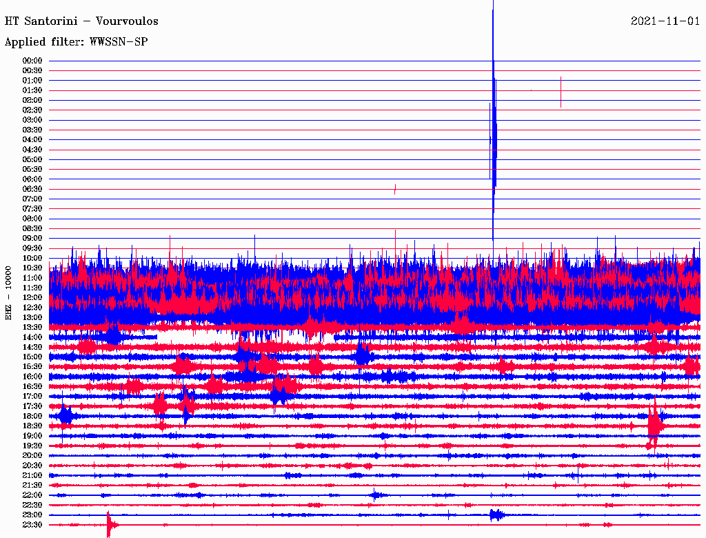Click the large red burst on the 18:30 trace
This screenshot has width=706, height=538.
[x=654, y=424]
